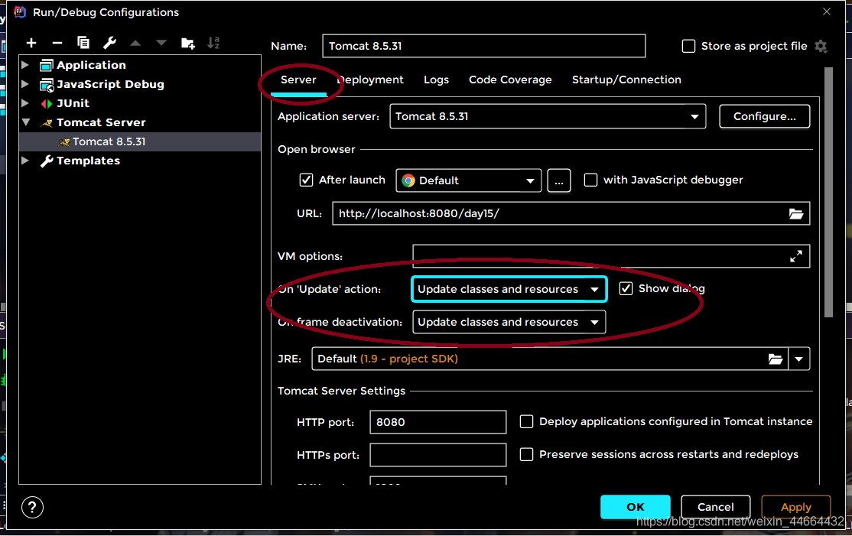
Task: Create new folder icon in toolbar
Action: tap(188, 43)
